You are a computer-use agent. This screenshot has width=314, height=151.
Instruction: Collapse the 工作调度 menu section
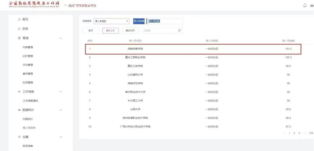[61, 92]
